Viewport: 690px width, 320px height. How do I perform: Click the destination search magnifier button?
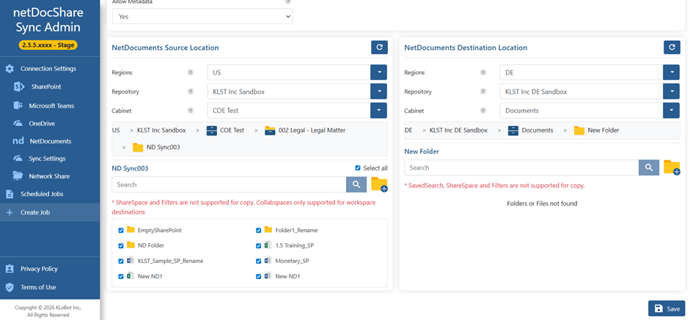coord(649,168)
